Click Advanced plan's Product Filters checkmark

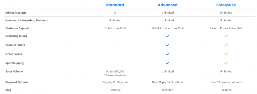click(x=167, y=45)
